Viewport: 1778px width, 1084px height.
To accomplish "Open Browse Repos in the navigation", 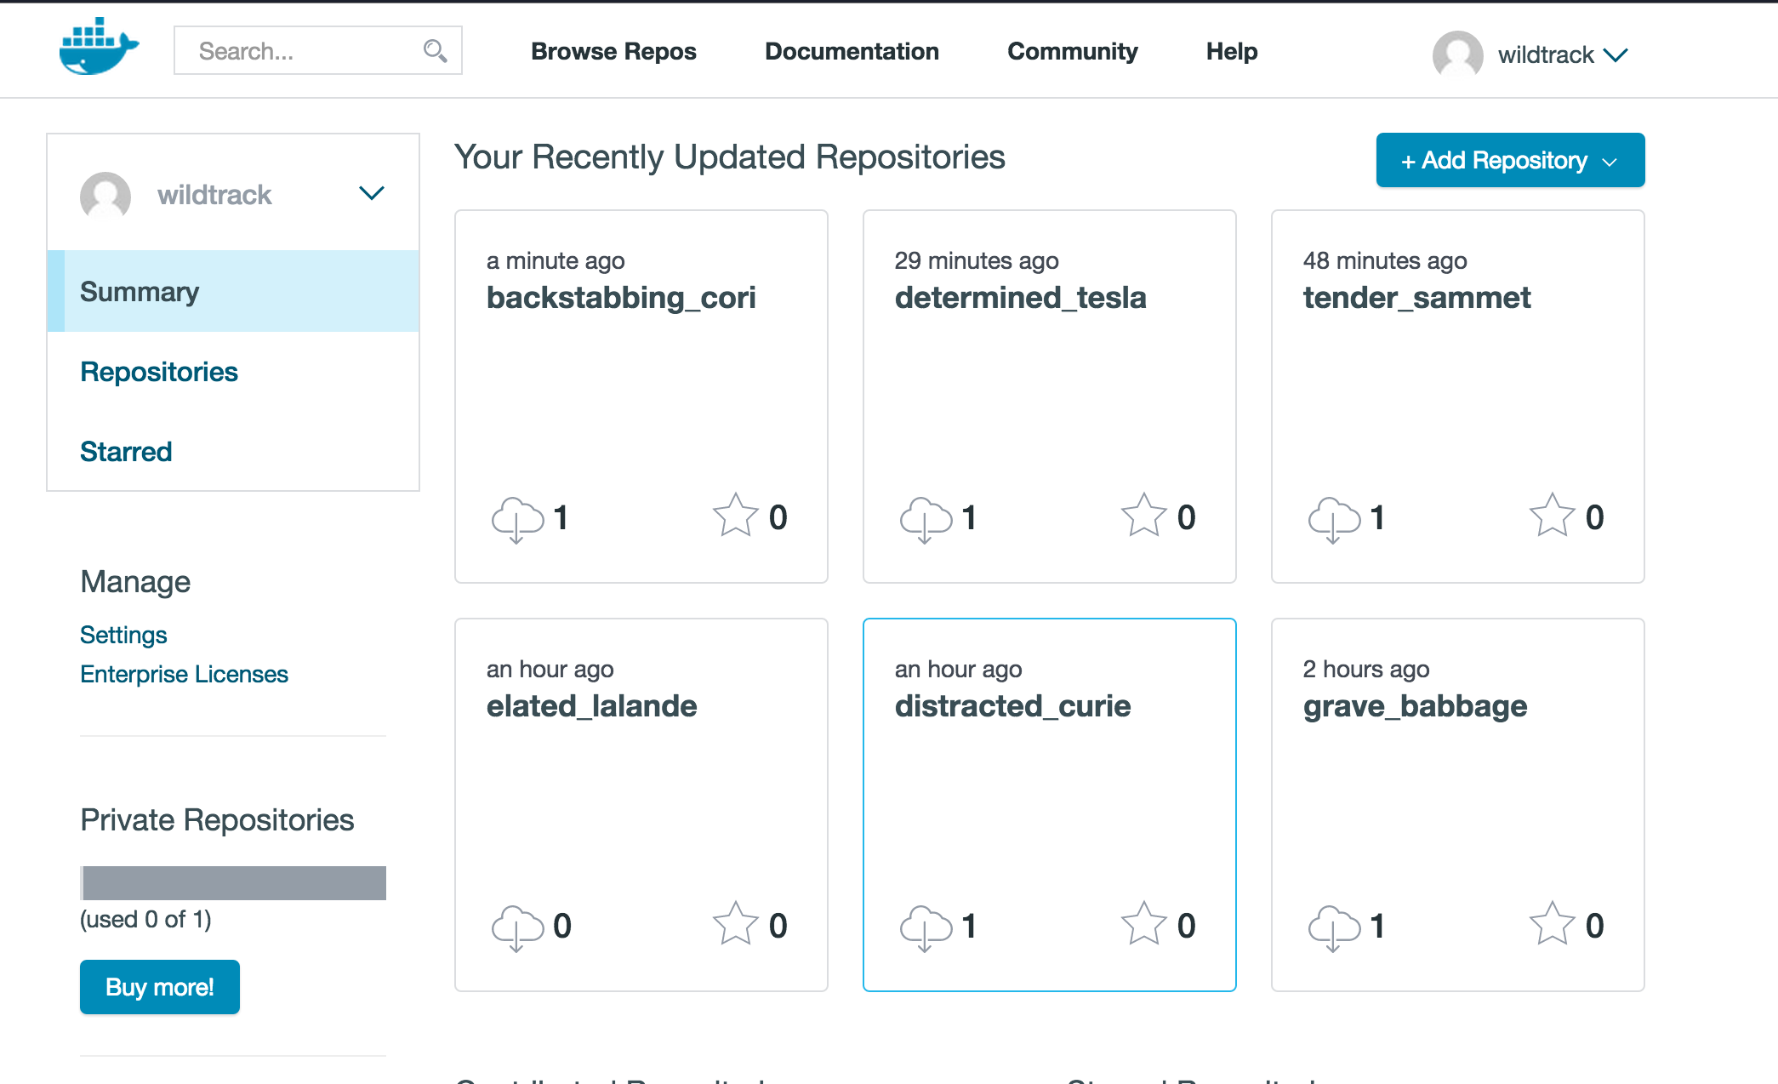I will [613, 52].
